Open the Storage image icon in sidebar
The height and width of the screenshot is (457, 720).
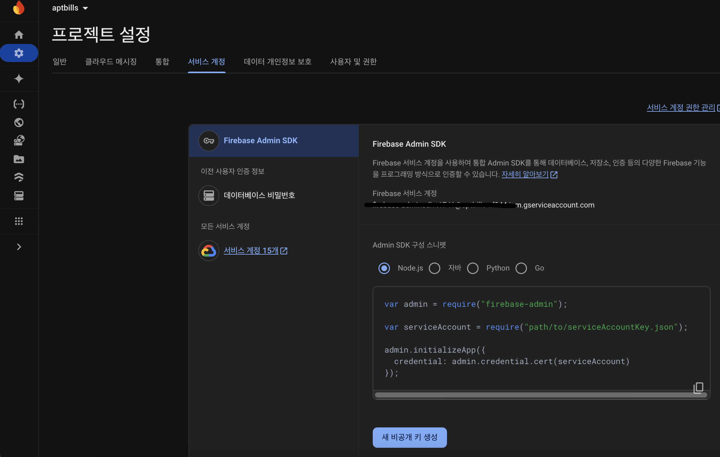click(19, 159)
